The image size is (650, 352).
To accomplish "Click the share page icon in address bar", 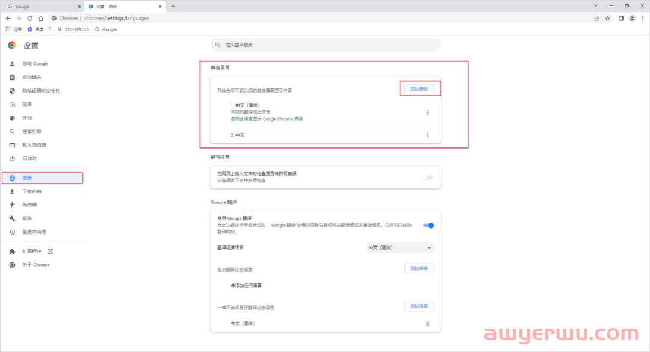I will [596, 18].
